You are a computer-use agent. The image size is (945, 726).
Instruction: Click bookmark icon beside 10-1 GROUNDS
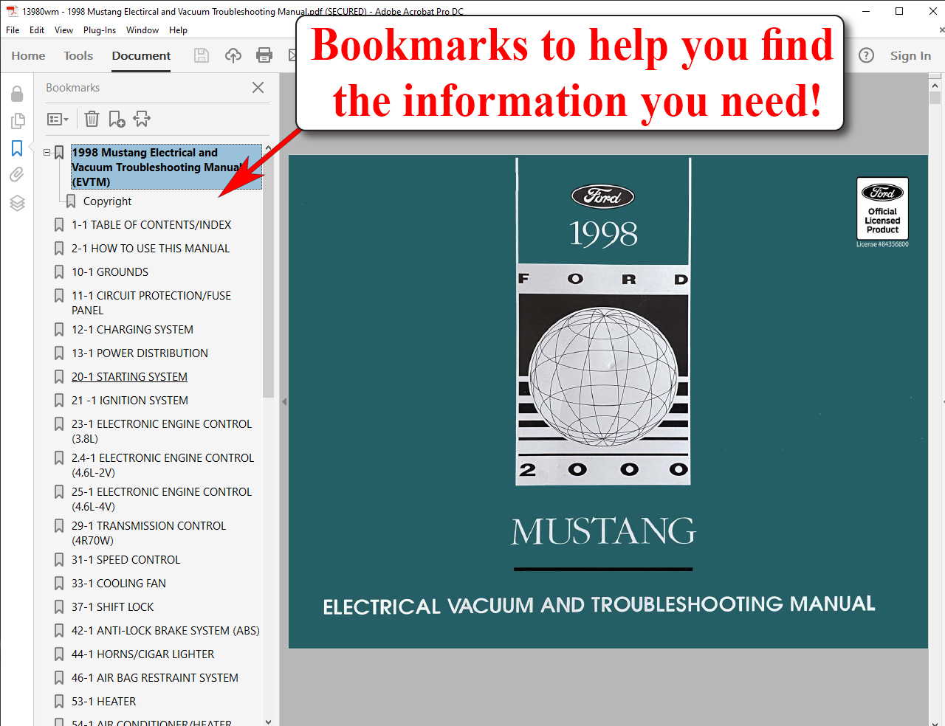[x=59, y=272]
